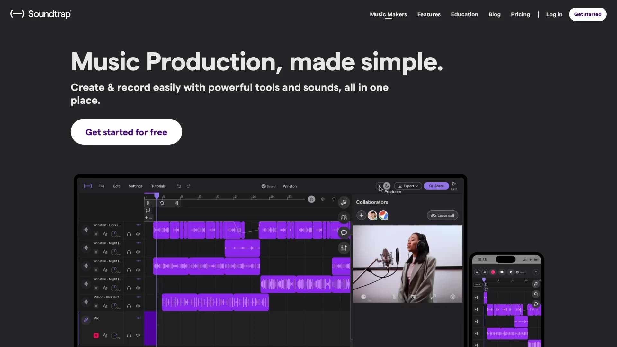The width and height of the screenshot is (617, 347).
Task: Toggle red record-arm button on Mic track
Action: coord(96,335)
